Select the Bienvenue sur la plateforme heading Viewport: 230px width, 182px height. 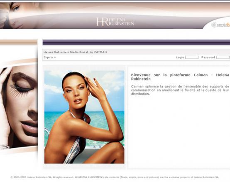(180, 77)
